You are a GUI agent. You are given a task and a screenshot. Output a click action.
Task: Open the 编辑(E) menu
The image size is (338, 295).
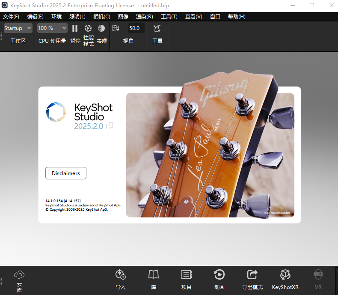point(35,17)
